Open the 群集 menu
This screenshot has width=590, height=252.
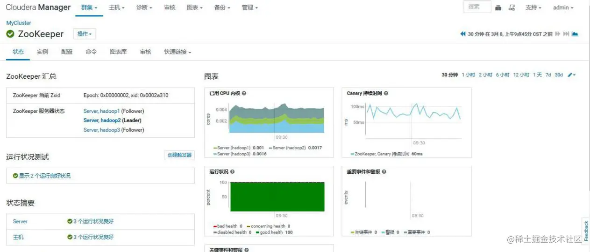[x=89, y=7]
